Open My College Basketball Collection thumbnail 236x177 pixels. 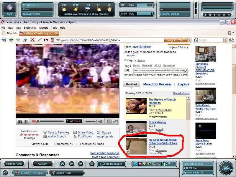(x=136, y=146)
